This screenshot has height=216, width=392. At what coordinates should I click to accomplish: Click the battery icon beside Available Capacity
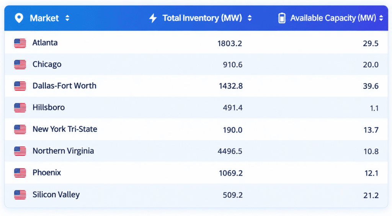pyautogui.click(x=282, y=18)
